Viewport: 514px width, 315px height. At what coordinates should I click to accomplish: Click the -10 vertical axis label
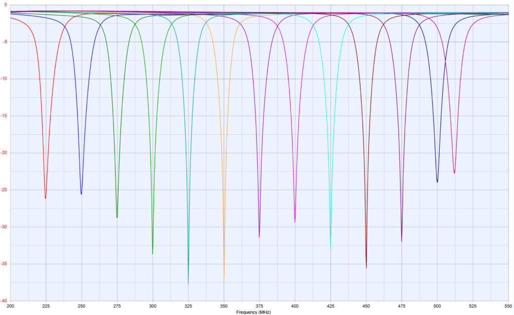tap(4, 79)
